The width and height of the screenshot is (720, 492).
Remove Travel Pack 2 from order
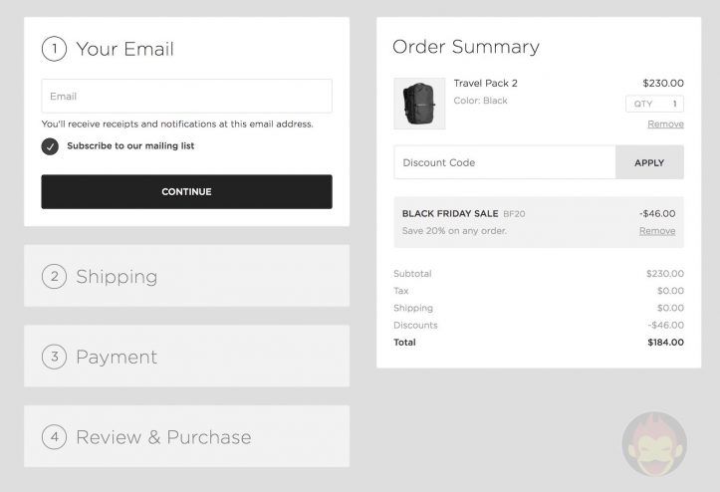pyautogui.click(x=665, y=124)
